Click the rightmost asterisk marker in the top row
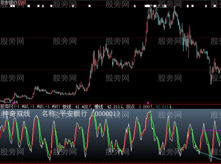Screen dimensions: 221x164 [214, 6]
